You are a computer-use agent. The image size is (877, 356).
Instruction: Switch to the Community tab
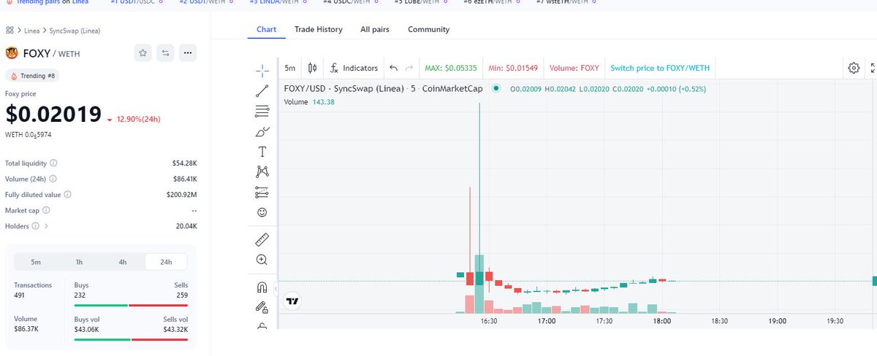[x=429, y=30]
